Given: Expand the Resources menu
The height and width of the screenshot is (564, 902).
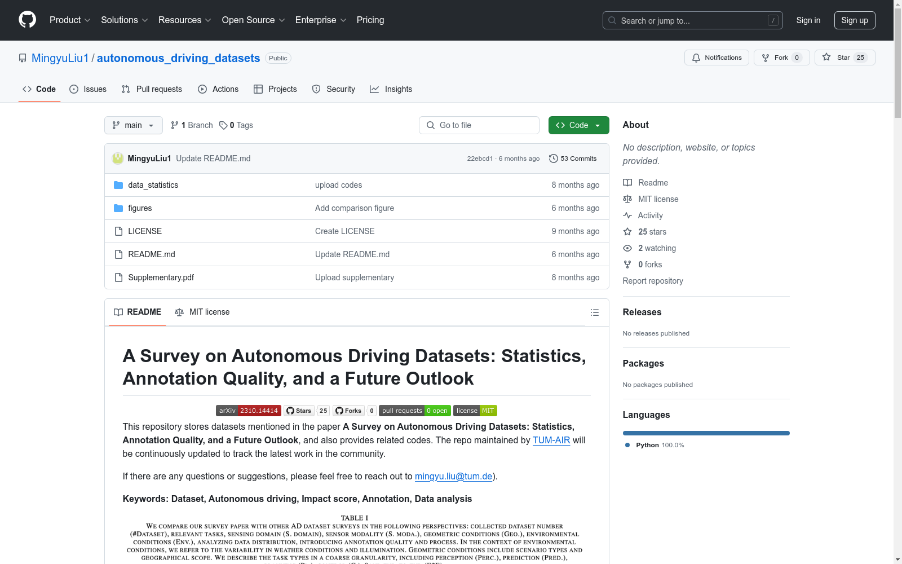Looking at the screenshot, I should pos(185,20).
